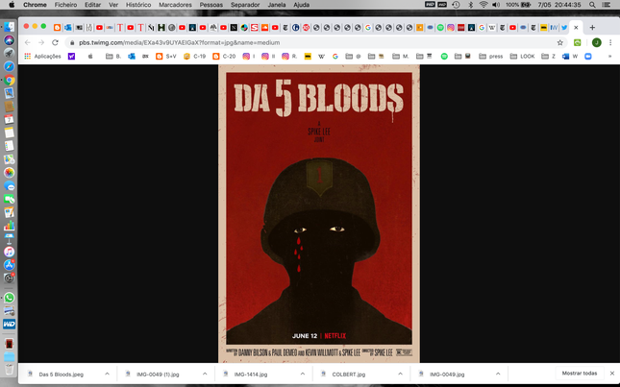Click Mostrar todas downloads button
This screenshot has height=387, width=620.
580,374
